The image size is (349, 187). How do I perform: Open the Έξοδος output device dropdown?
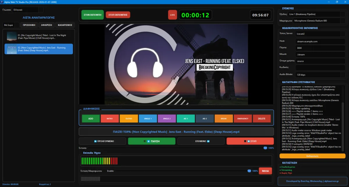[316, 14]
